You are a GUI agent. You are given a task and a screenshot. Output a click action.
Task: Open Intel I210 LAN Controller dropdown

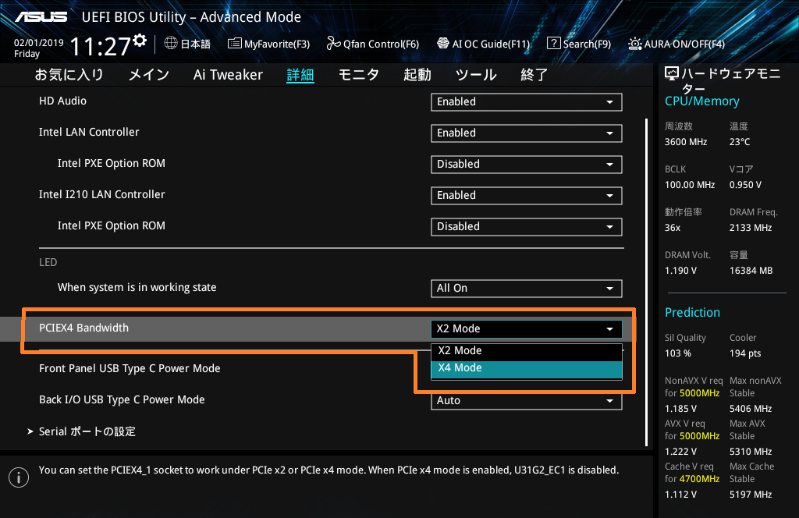pos(527,196)
